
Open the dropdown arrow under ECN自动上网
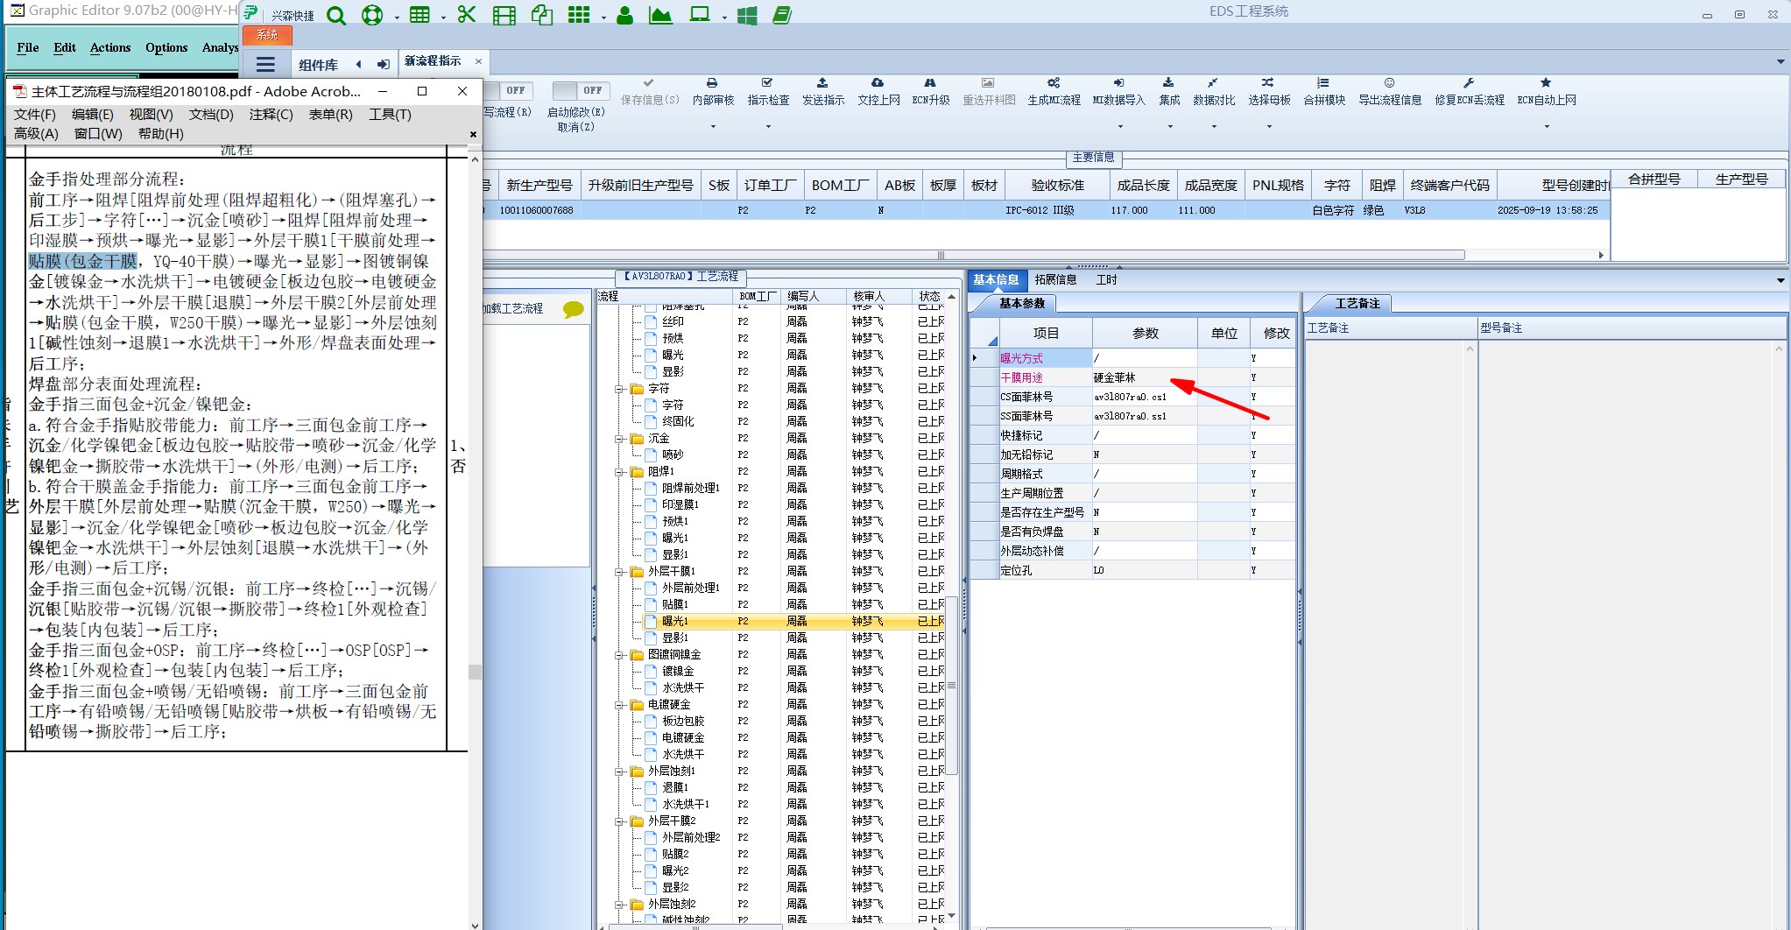1547,127
